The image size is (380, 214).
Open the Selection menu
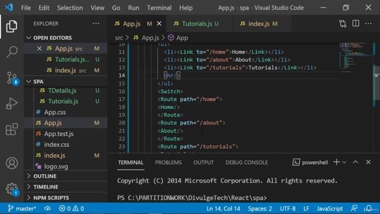70,8
